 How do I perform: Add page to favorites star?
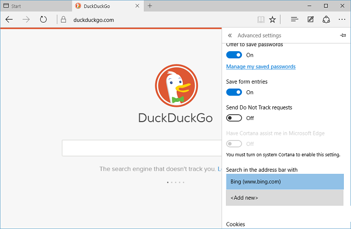[272, 20]
